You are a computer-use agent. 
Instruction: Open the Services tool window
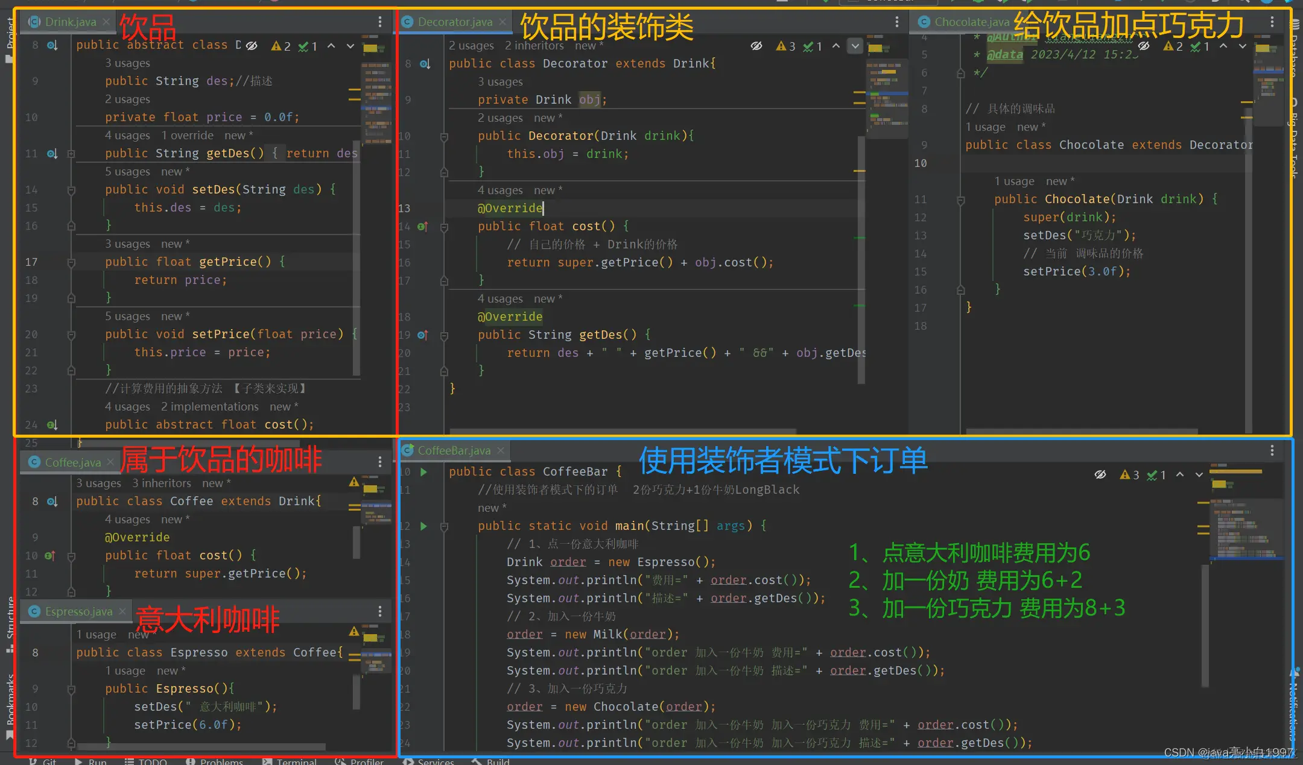click(436, 760)
